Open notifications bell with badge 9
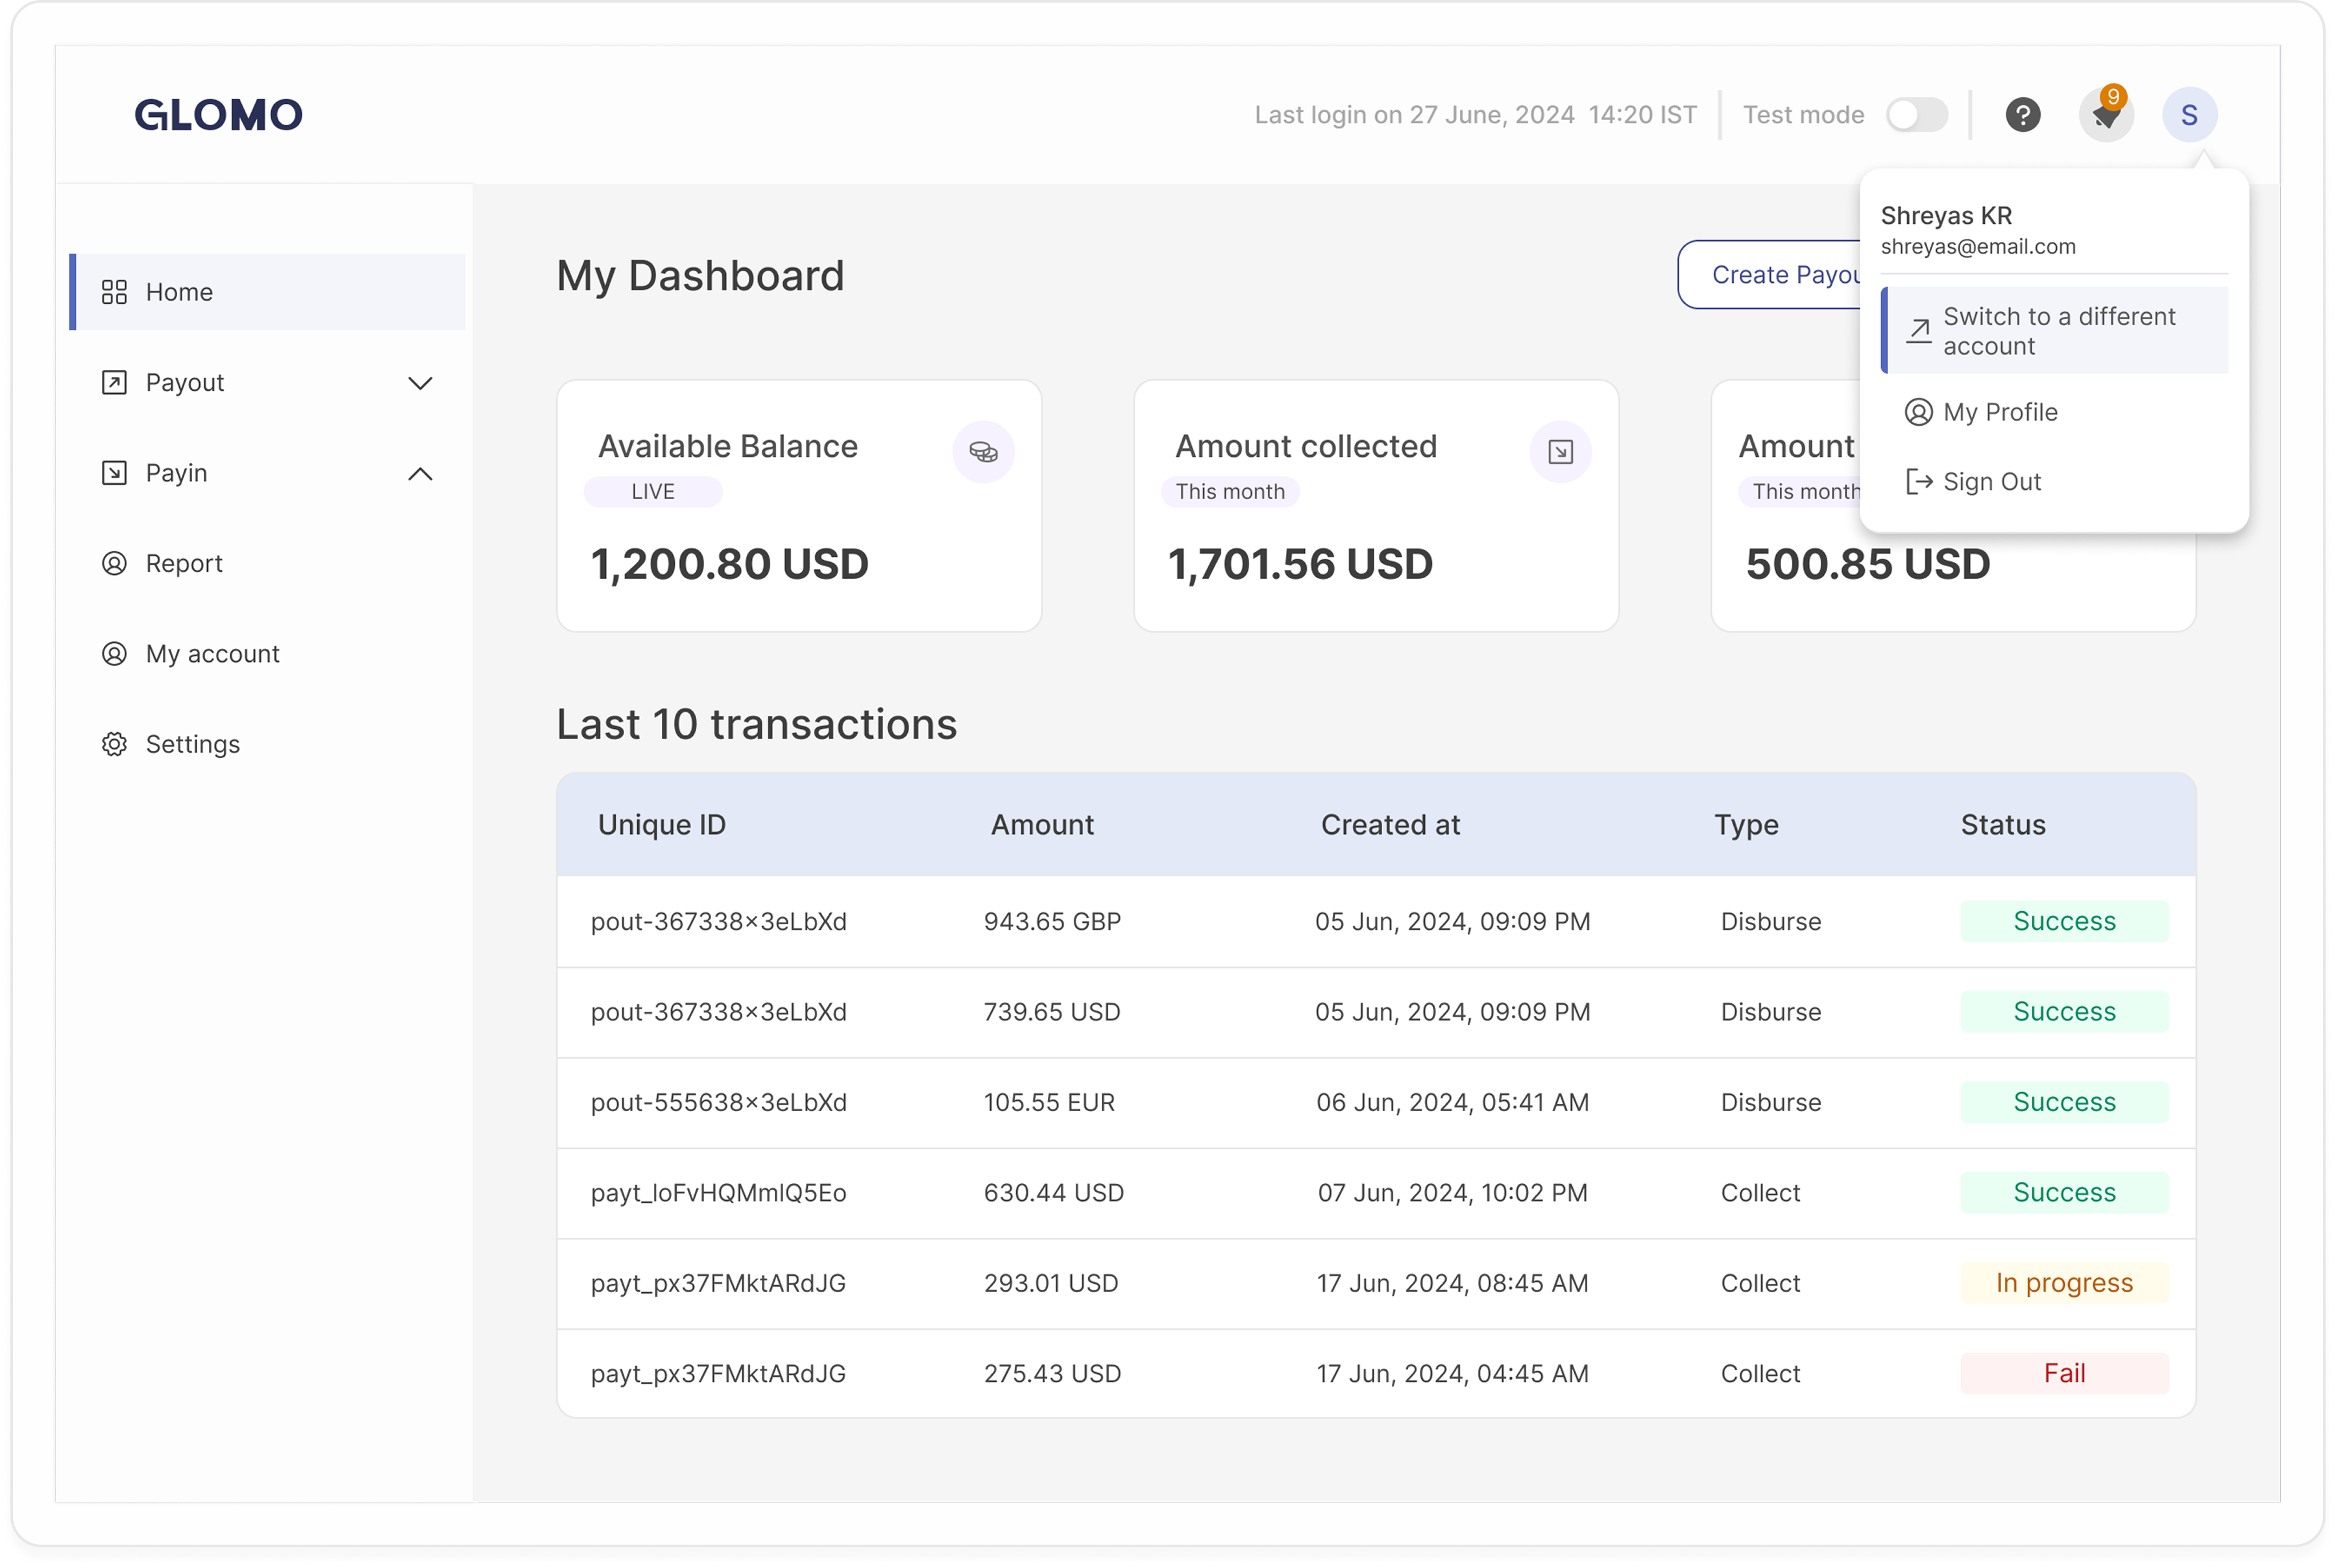The image size is (2336, 1568). click(2105, 115)
